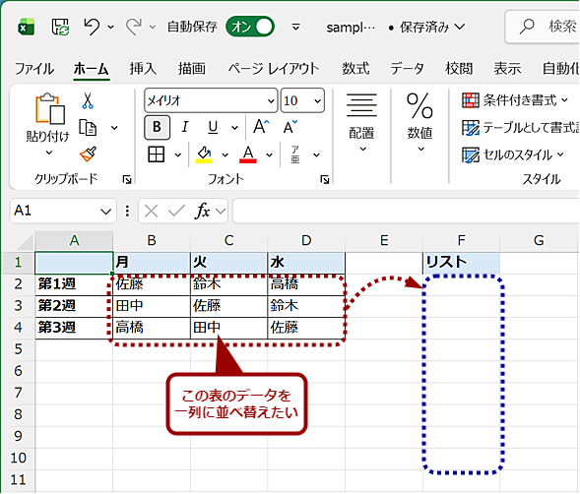580x494 pixels.
Task: Toggle Italic formatting button
Action: coord(185,127)
